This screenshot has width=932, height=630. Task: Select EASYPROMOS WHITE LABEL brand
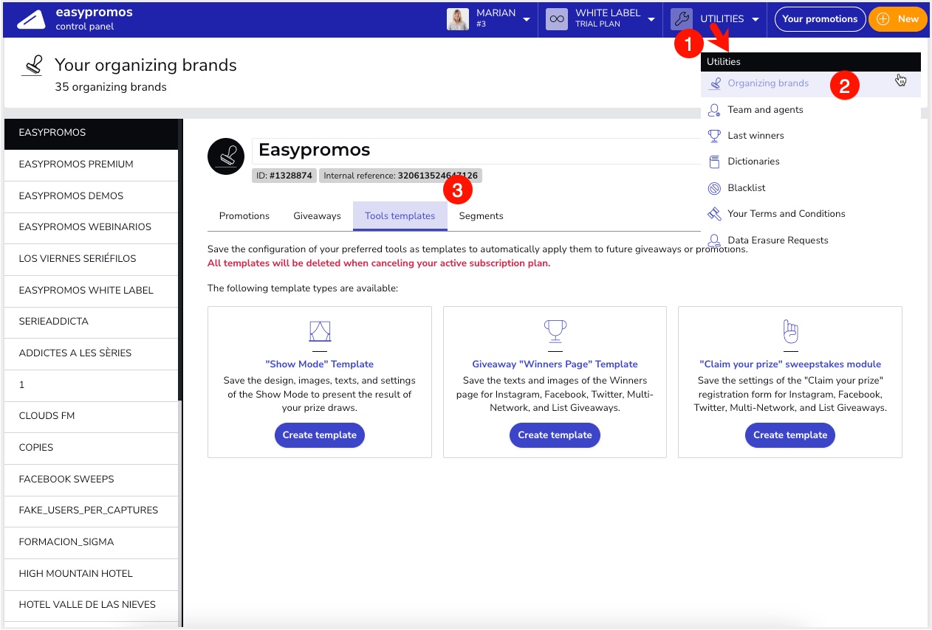[91, 291]
